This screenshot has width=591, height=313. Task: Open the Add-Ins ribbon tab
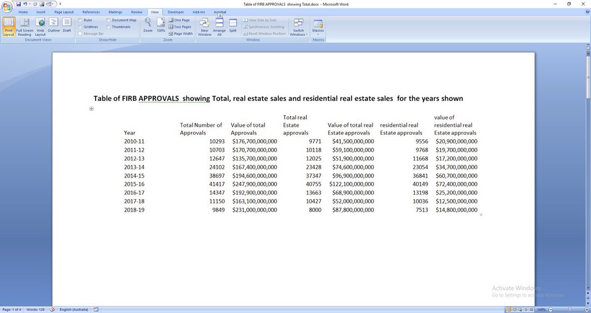click(199, 12)
